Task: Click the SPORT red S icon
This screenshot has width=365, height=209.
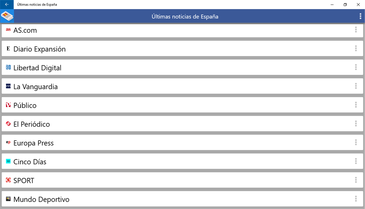Action: tap(8, 180)
